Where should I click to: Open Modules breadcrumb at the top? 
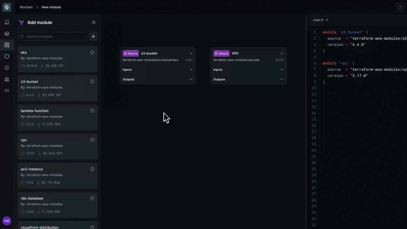click(x=26, y=7)
